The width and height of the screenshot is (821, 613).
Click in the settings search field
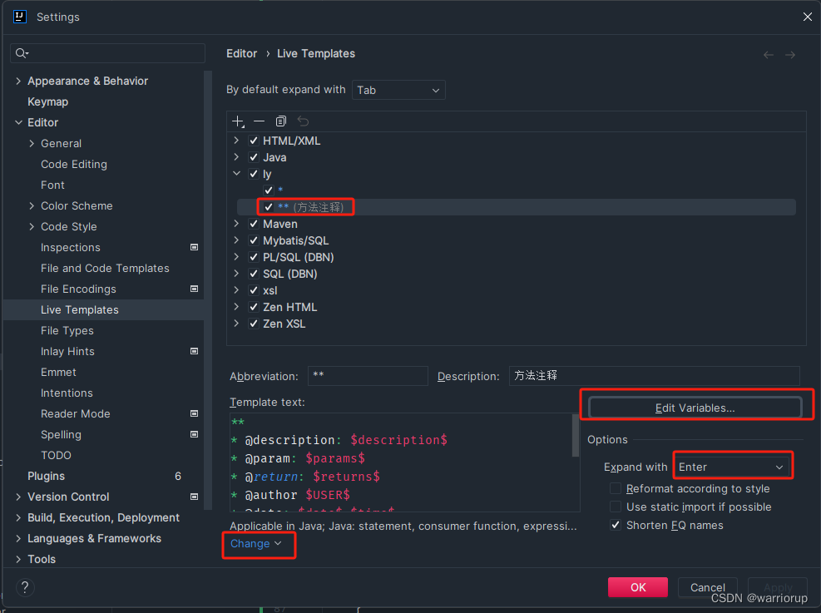[x=107, y=53]
